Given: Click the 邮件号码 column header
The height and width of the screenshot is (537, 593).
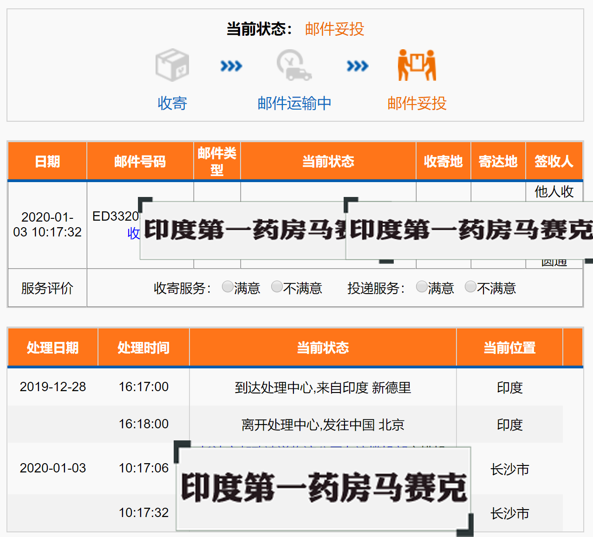Looking at the screenshot, I should pyautogui.click(x=140, y=162).
